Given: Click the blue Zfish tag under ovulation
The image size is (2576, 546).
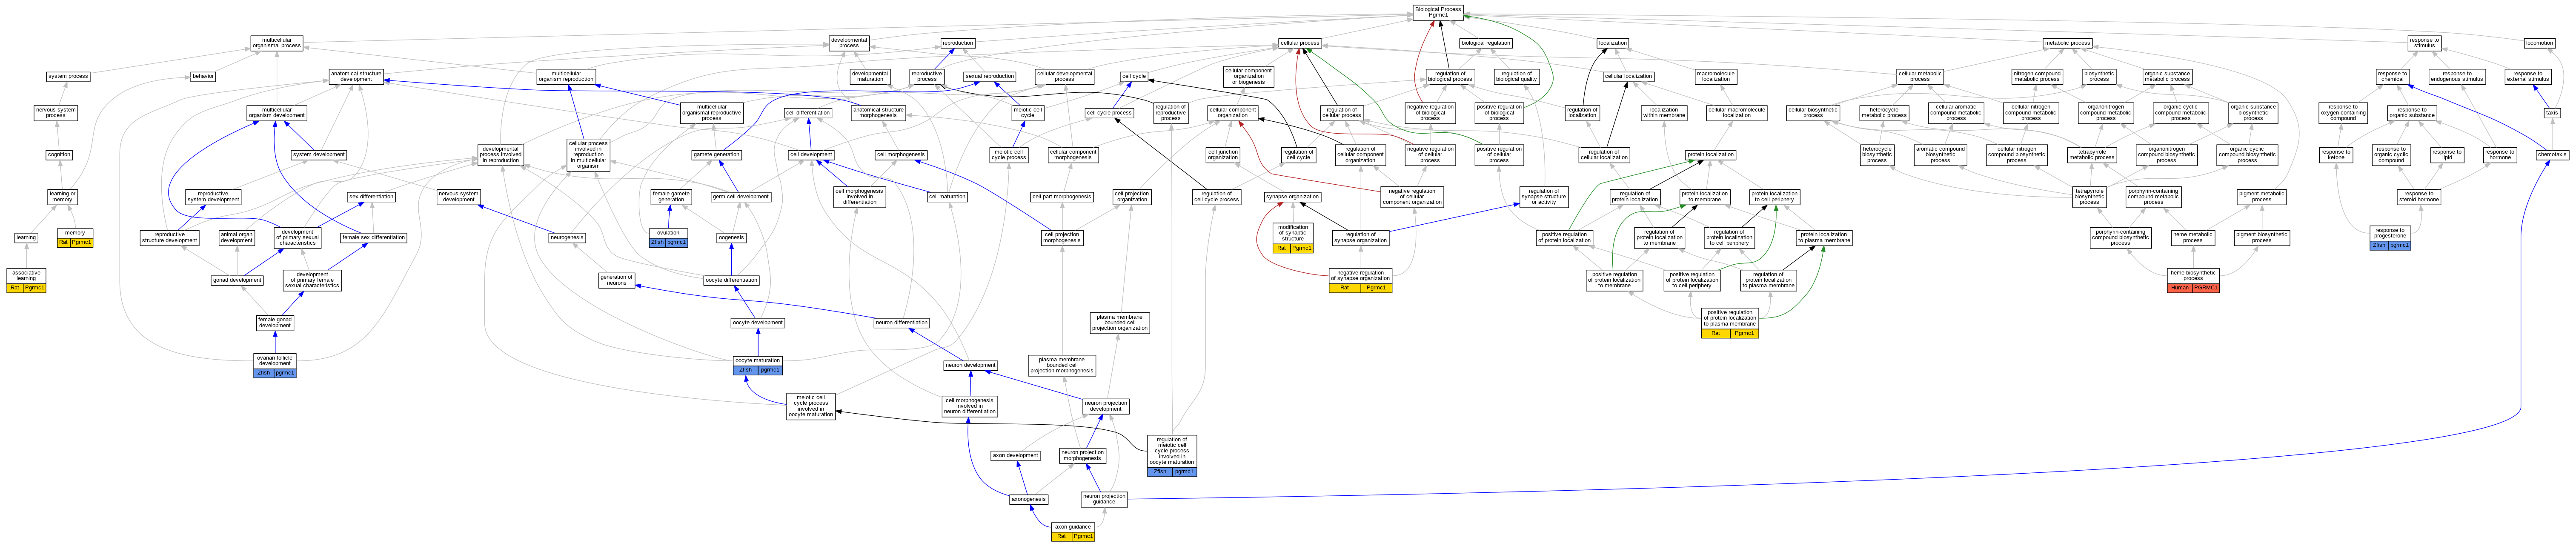Looking at the screenshot, I should coord(657,242).
